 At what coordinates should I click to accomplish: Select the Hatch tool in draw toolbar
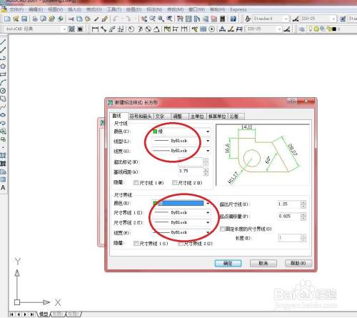coord(3,155)
